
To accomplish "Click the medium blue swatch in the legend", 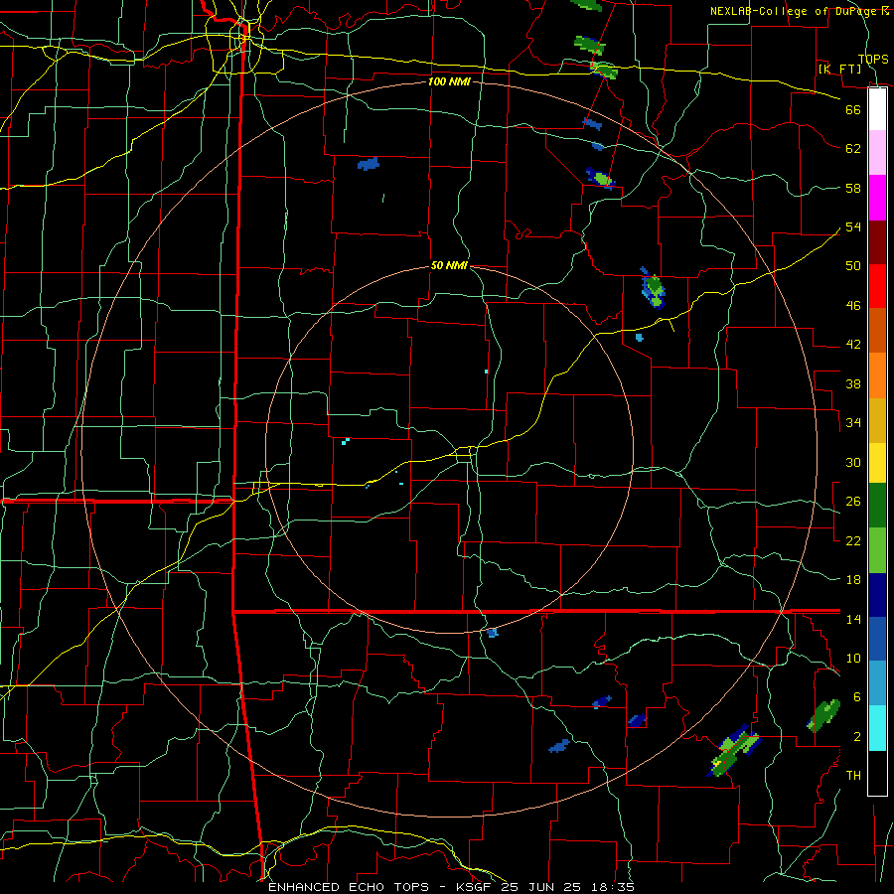I will point(877,639).
